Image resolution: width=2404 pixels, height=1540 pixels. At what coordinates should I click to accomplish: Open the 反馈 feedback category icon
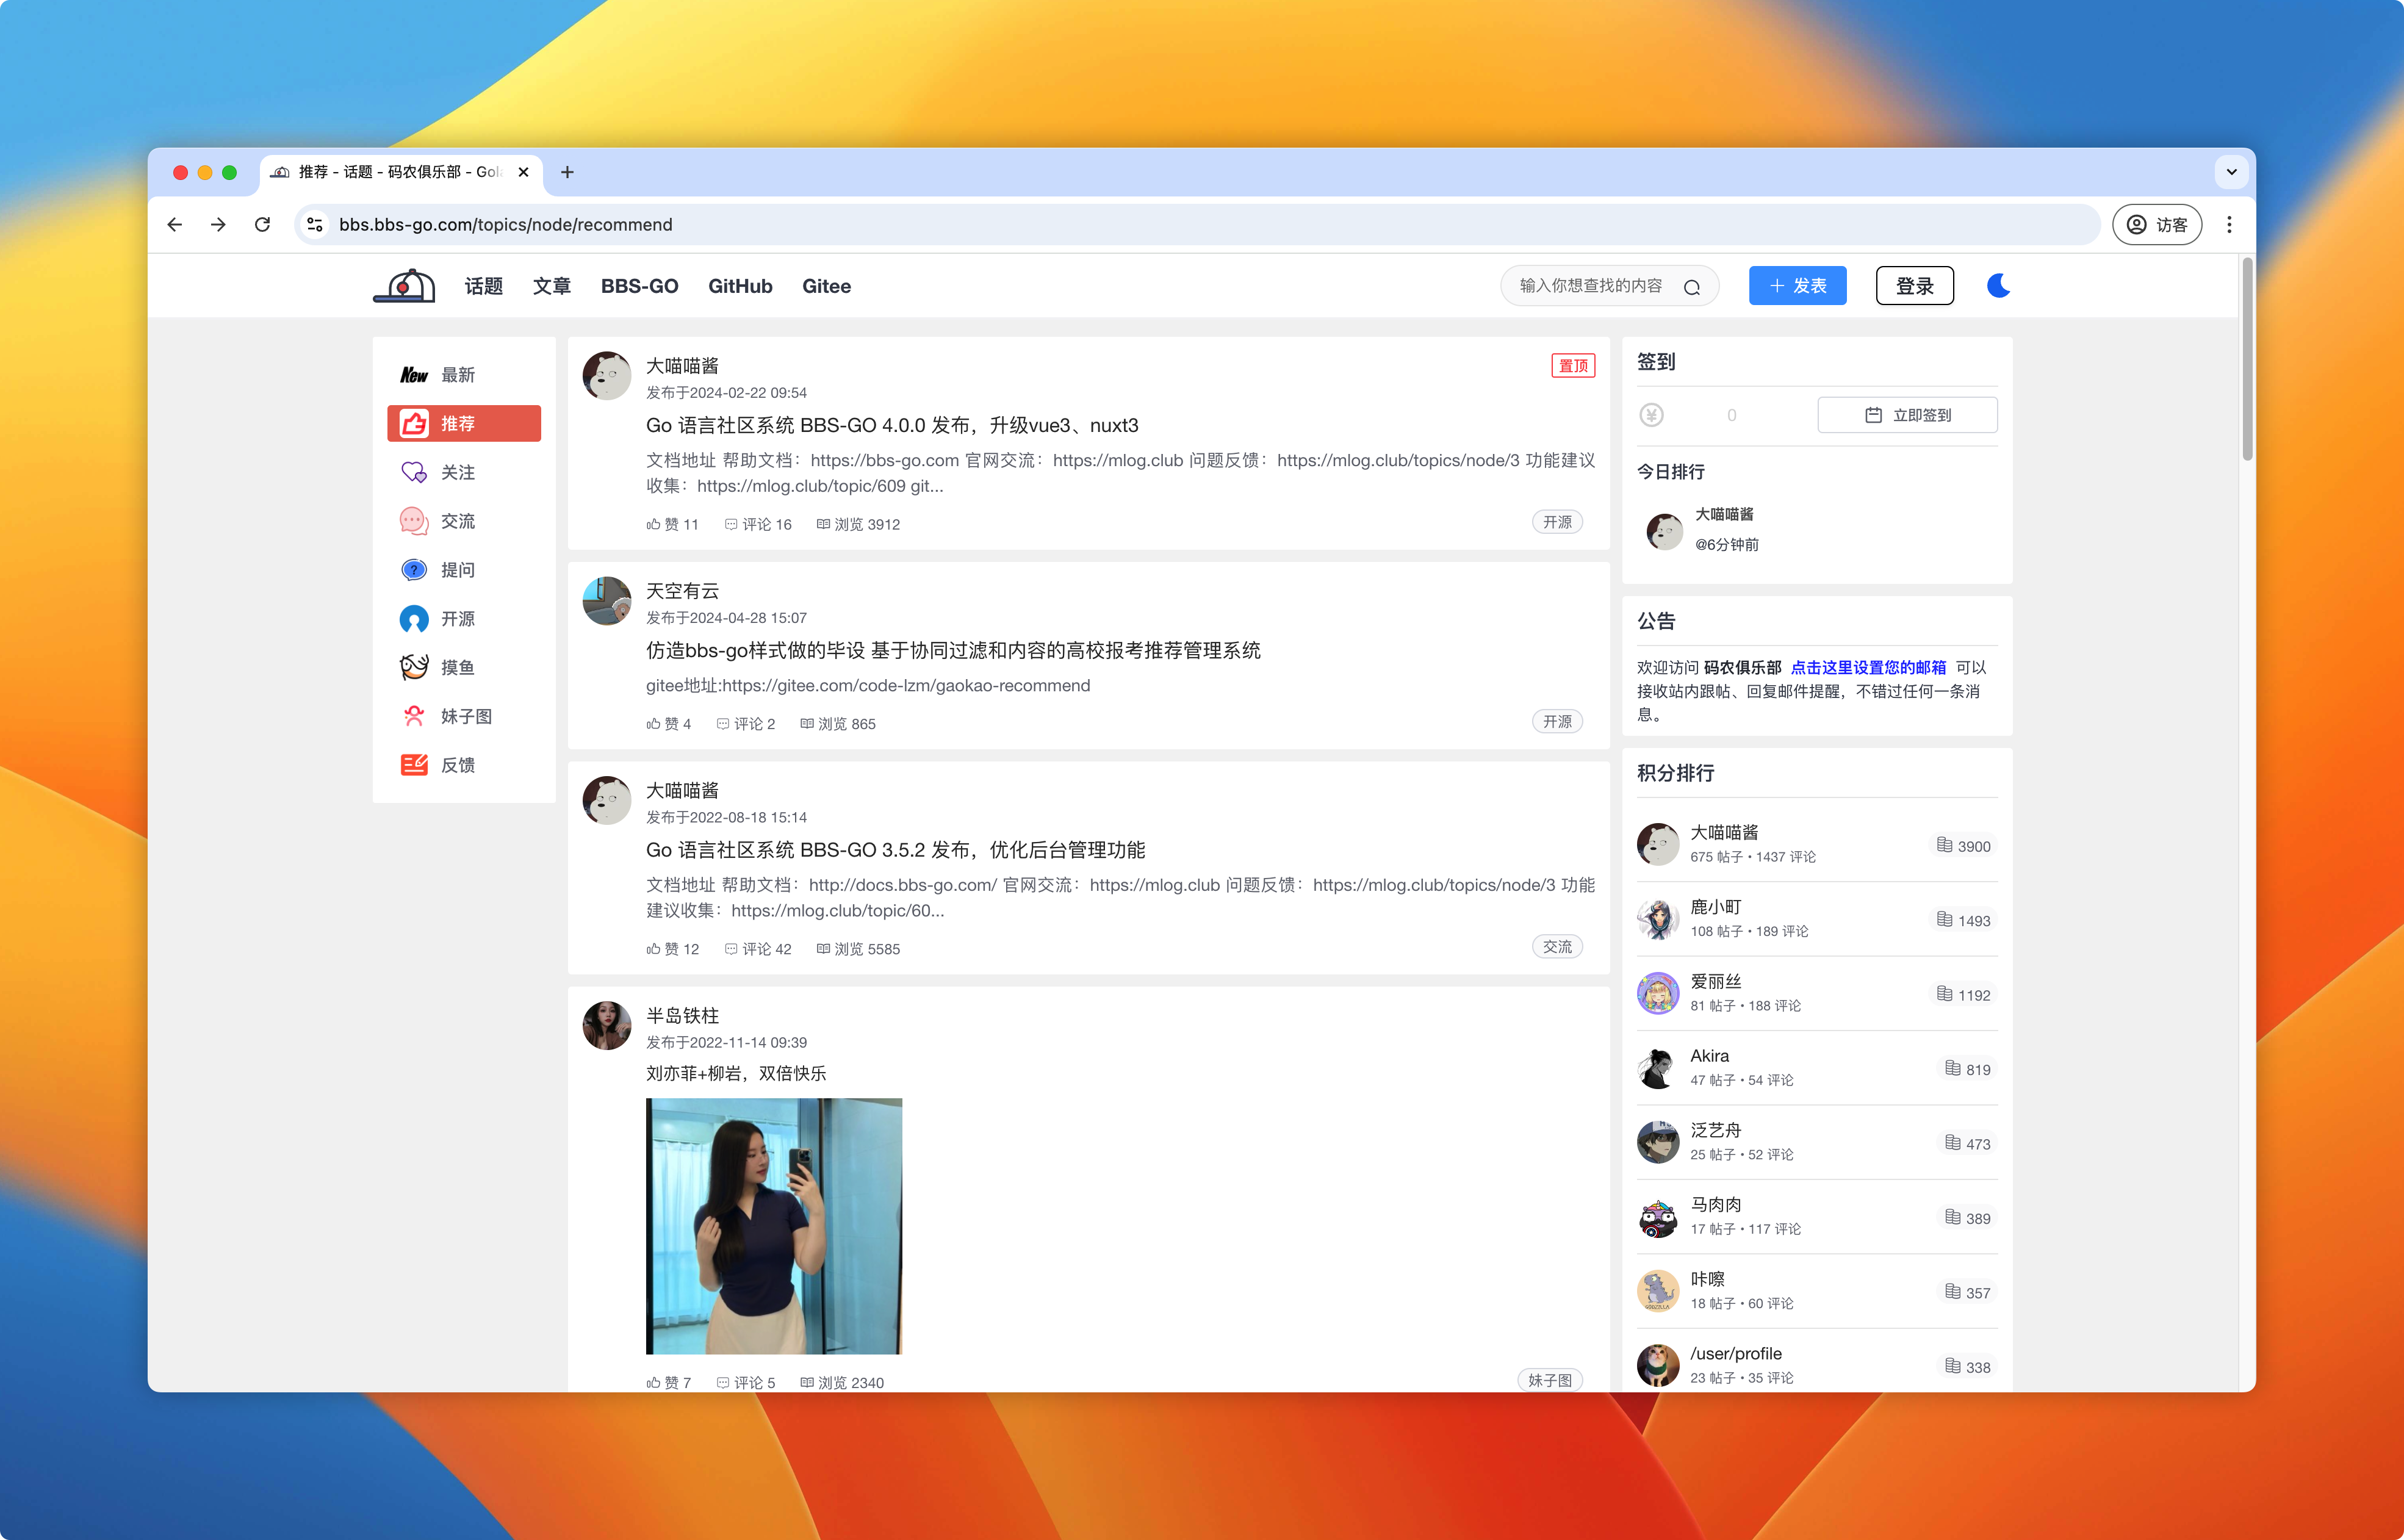tap(414, 765)
